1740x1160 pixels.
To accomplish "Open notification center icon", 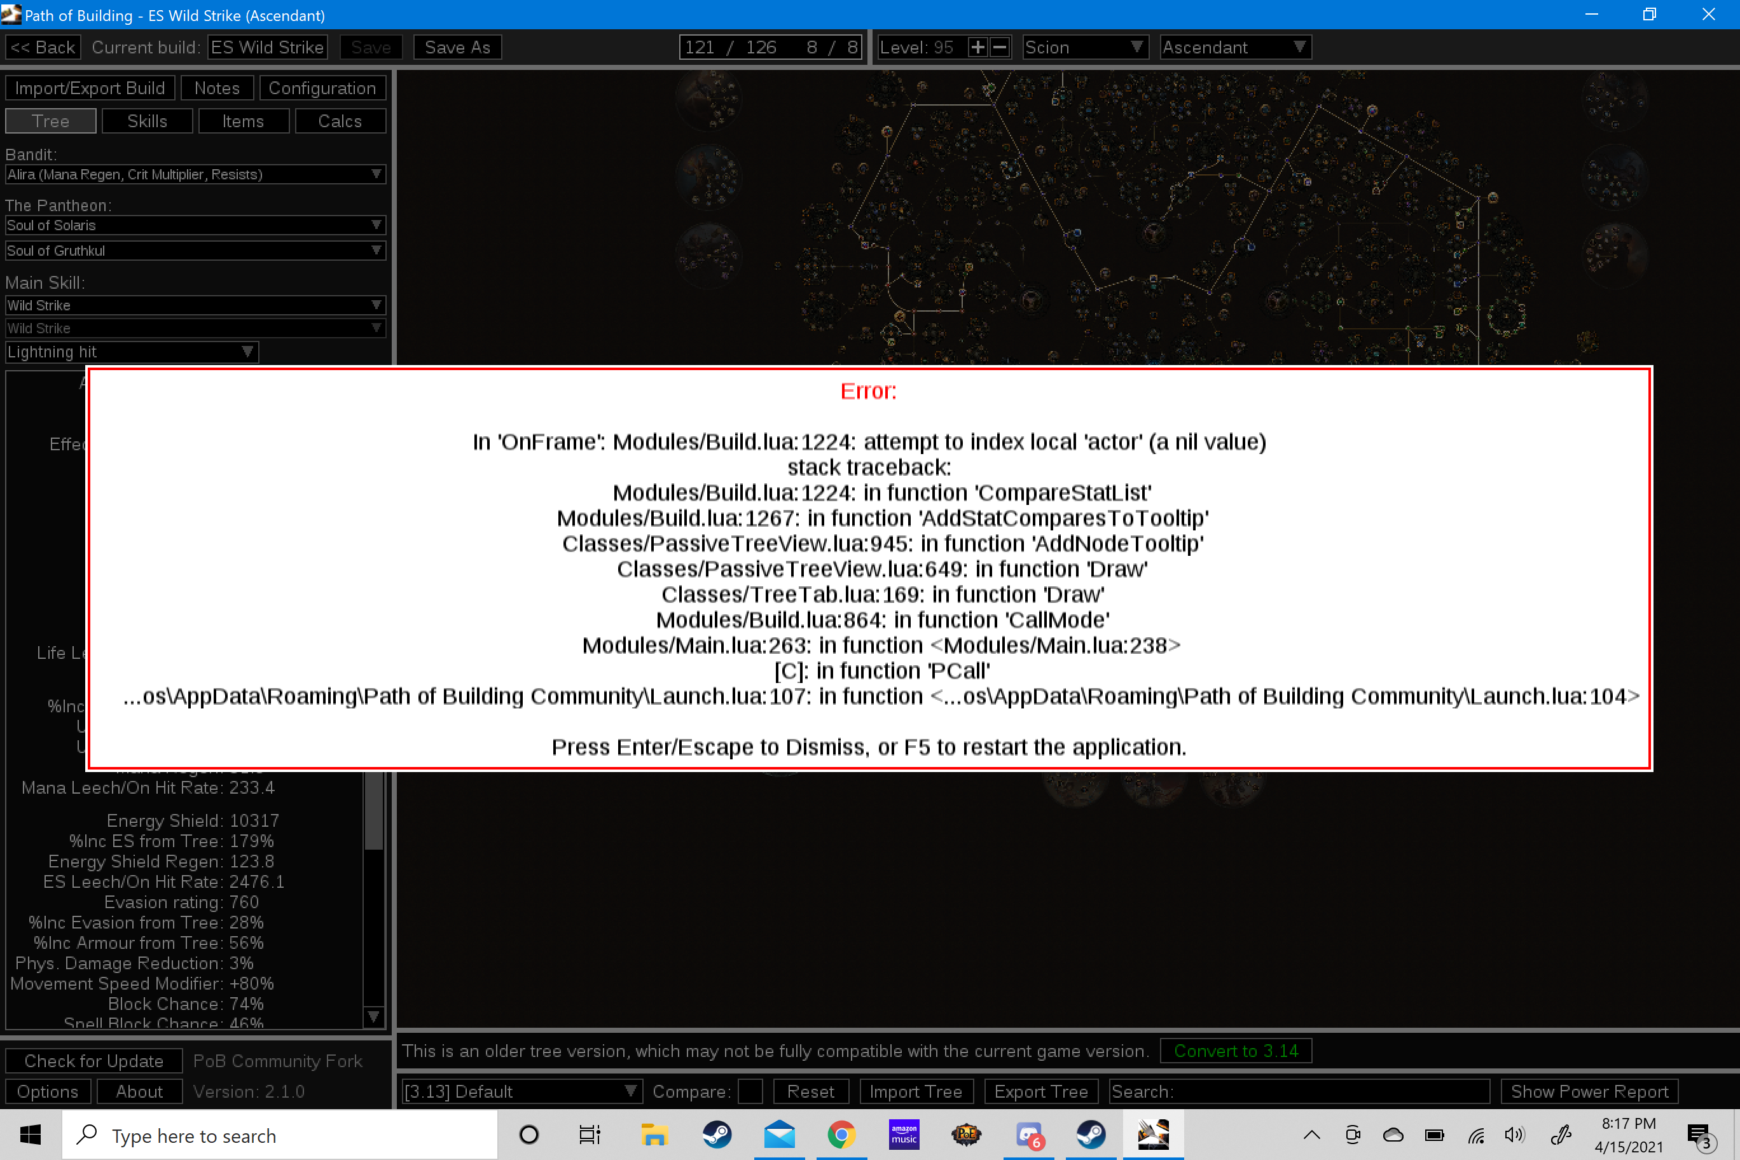I will [x=1699, y=1136].
